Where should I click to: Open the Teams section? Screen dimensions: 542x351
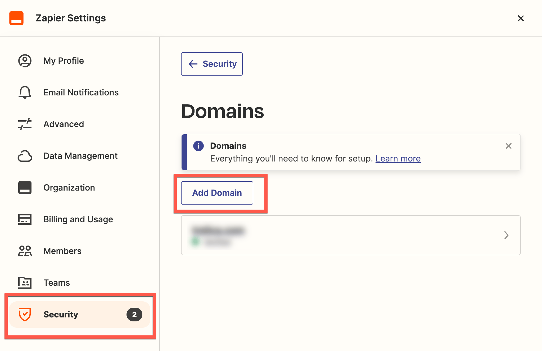(57, 283)
